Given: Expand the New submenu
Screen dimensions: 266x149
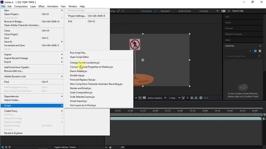Looking at the screenshot, I should click(32, 10).
